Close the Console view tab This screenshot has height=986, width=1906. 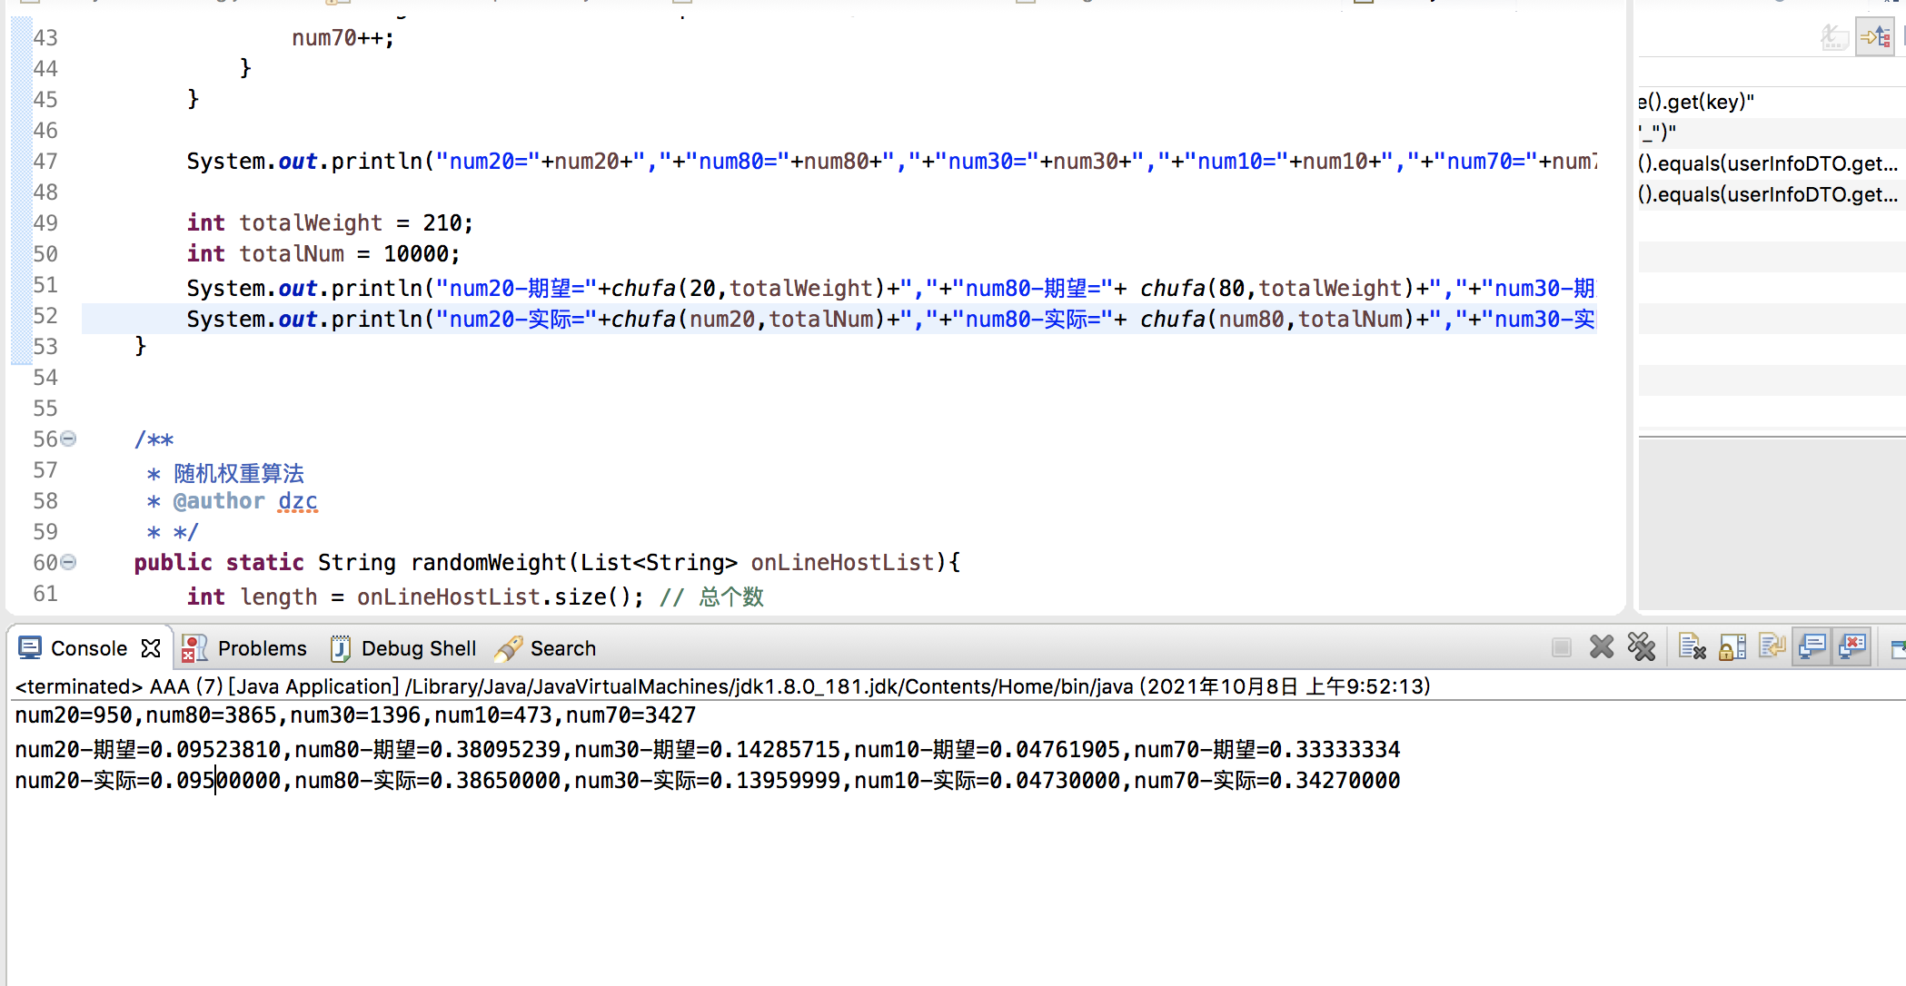pos(151,648)
